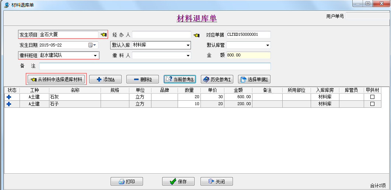Viewport: 391px width, 190px height.
Task: Click the 名称 column header
Action: [75, 90]
